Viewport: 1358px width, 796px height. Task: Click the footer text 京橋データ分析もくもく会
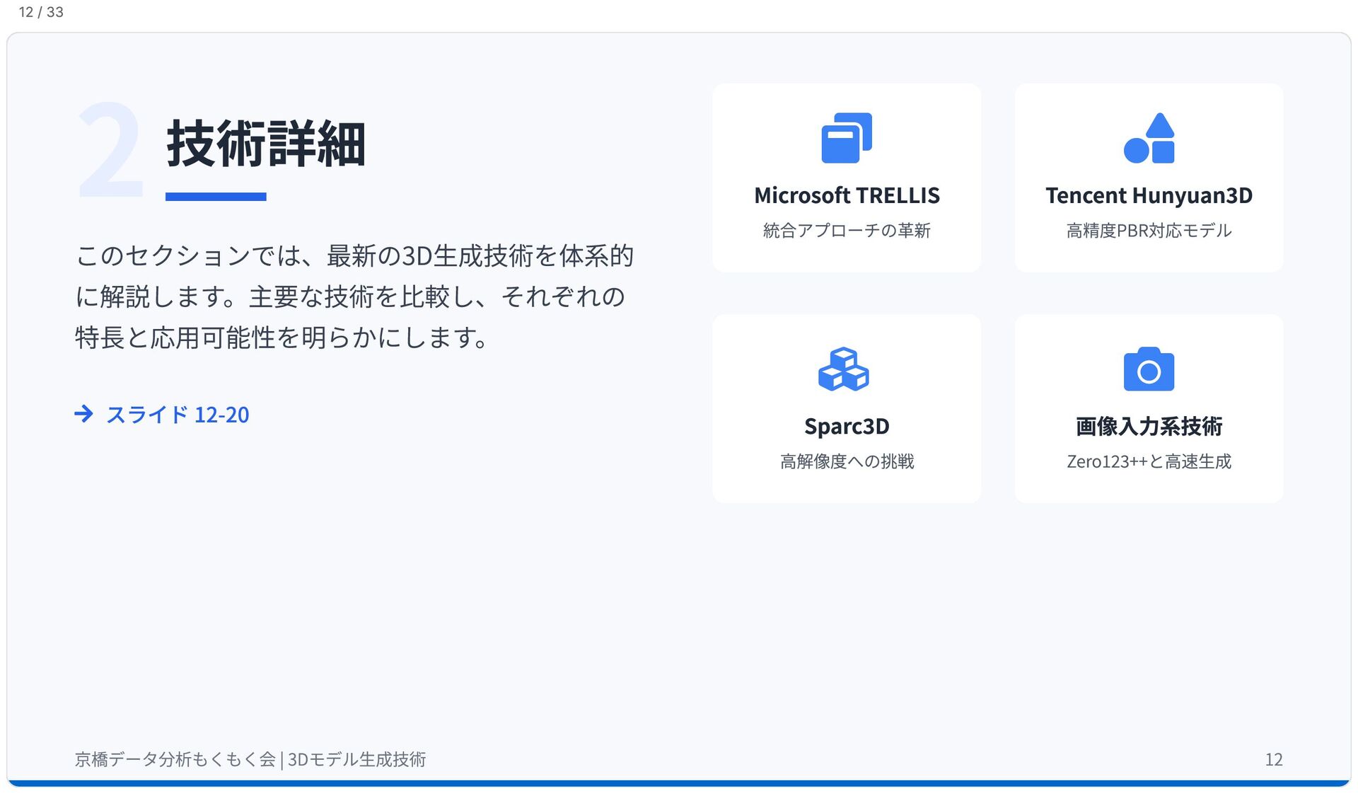(175, 759)
